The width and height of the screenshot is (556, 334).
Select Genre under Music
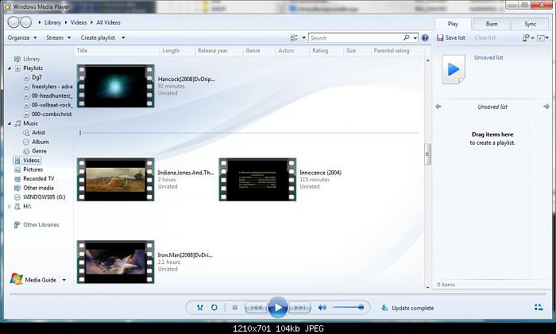click(39, 151)
